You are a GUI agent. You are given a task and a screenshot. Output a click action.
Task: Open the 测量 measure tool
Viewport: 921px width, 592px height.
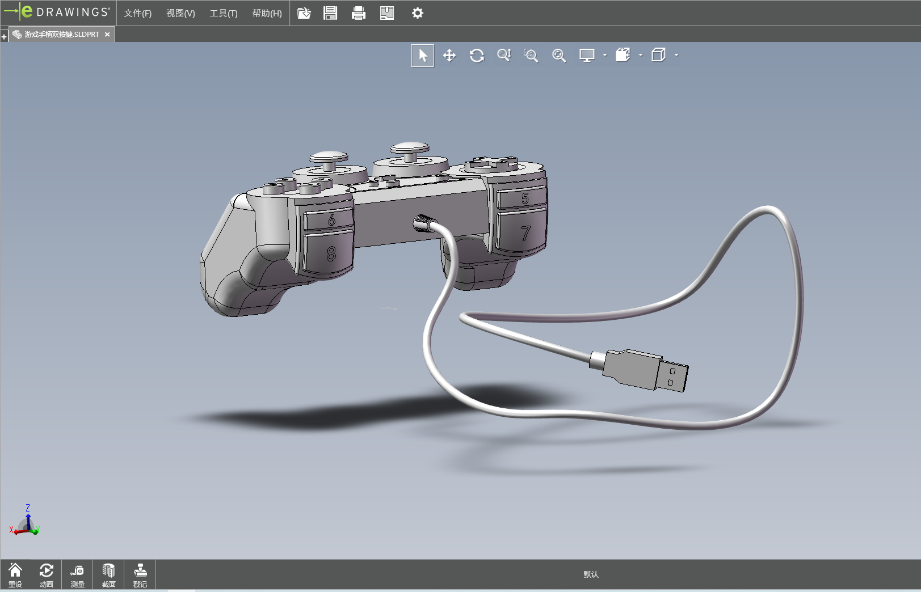[78, 575]
